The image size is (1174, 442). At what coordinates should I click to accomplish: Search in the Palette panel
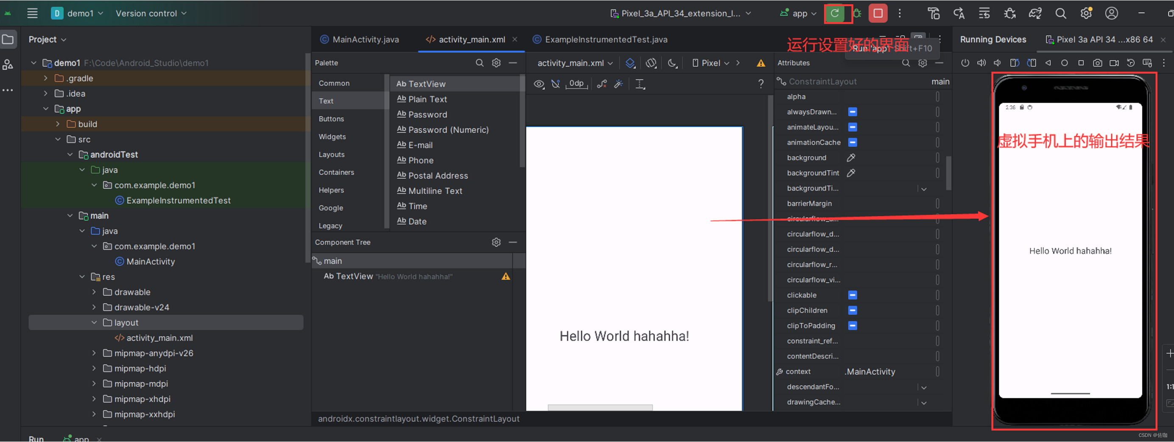click(479, 63)
